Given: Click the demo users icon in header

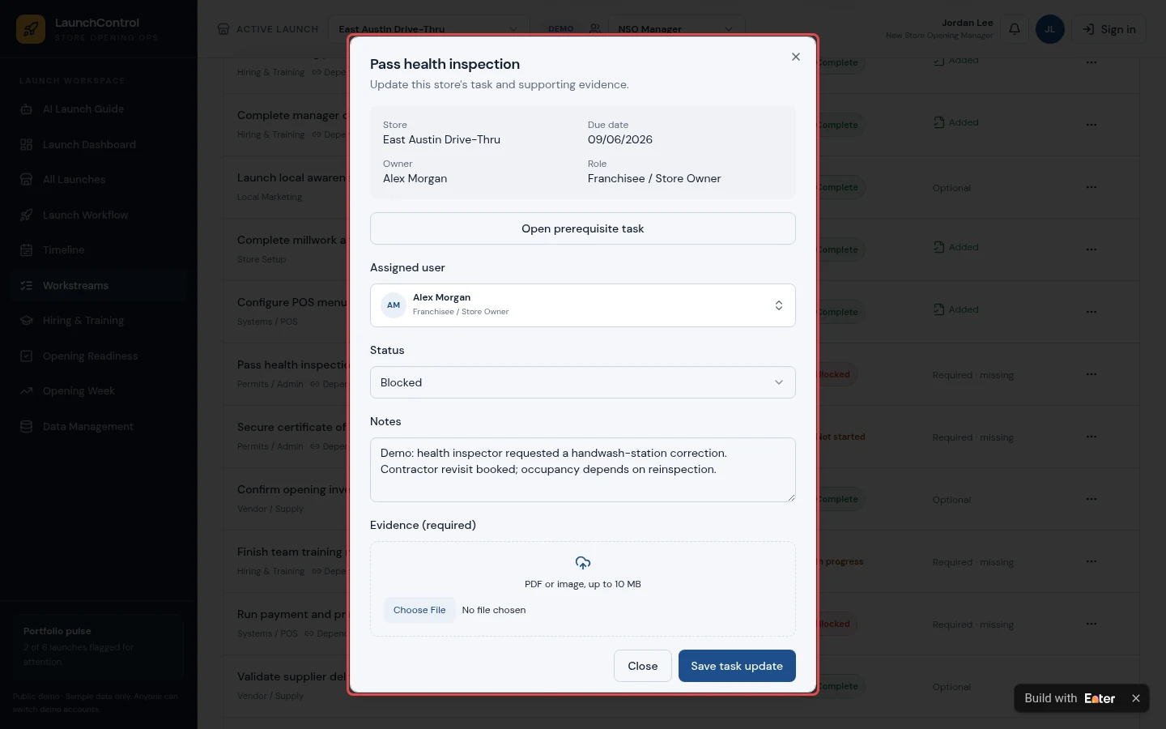Looking at the screenshot, I should pyautogui.click(x=595, y=29).
